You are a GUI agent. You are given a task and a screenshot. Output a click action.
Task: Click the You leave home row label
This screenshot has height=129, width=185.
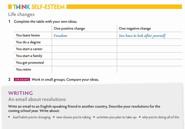pyautogui.click(x=28, y=35)
